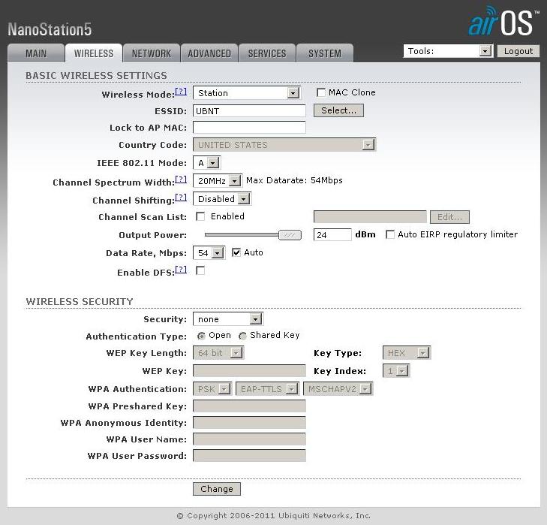Open the Security none dropdown
The width and height of the screenshot is (547, 525).
(228, 319)
